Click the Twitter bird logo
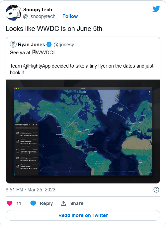Screen dimensions: 166x226 click(x=156, y=9)
